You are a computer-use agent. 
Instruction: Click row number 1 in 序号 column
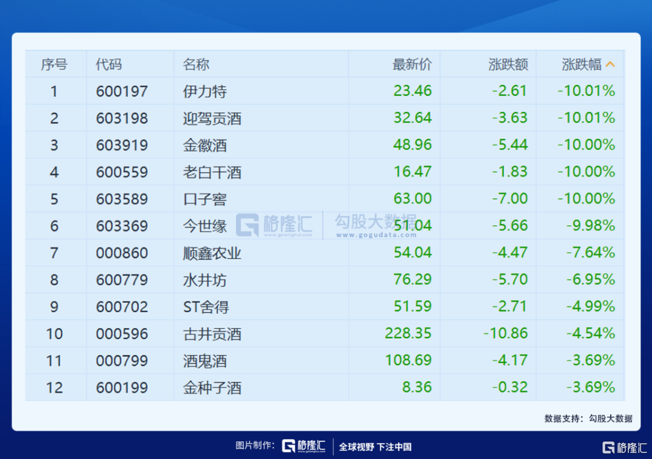click(x=54, y=91)
